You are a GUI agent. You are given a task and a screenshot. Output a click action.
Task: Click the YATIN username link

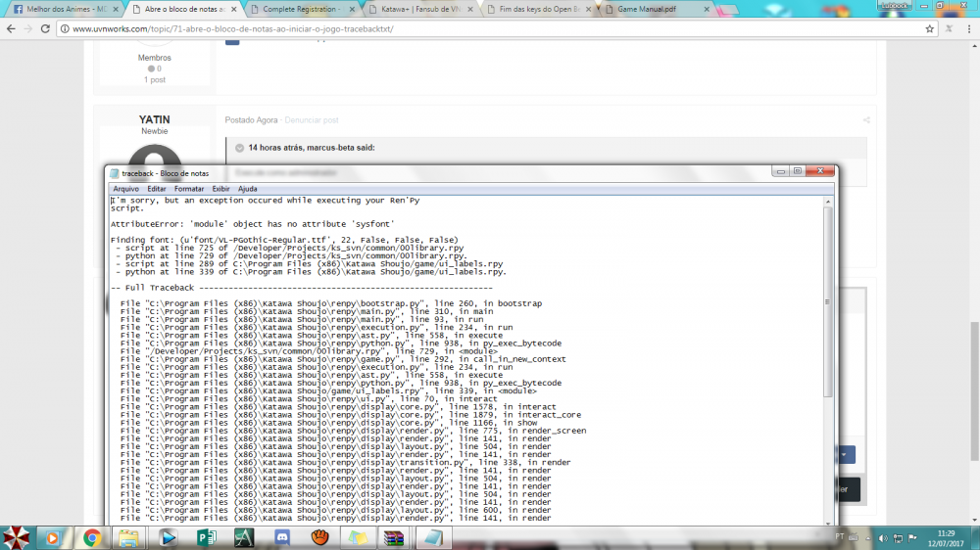click(155, 119)
